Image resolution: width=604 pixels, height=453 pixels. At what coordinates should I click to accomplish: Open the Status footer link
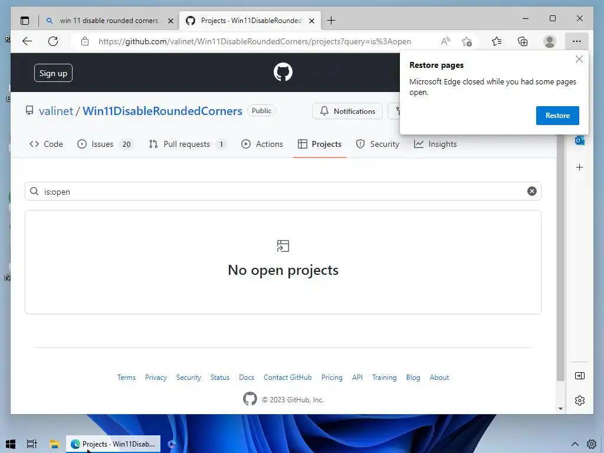click(x=220, y=377)
